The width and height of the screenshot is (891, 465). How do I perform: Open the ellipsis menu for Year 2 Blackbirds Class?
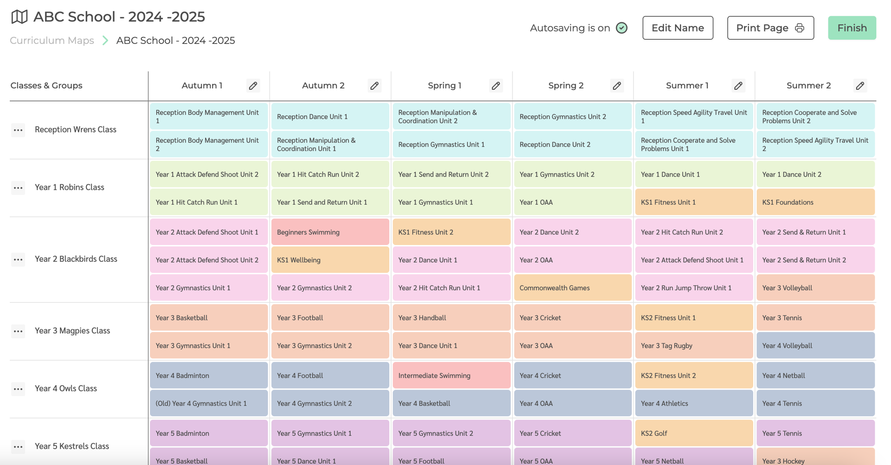18,259
